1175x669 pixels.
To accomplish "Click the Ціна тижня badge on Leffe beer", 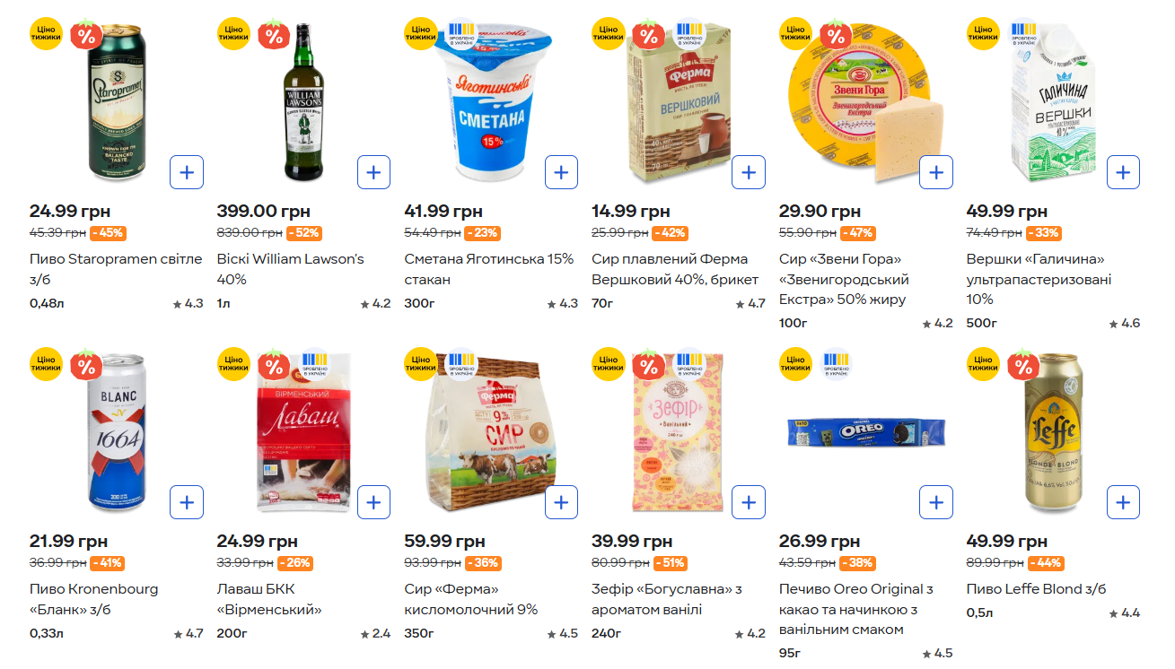I will tap(983, 365).
